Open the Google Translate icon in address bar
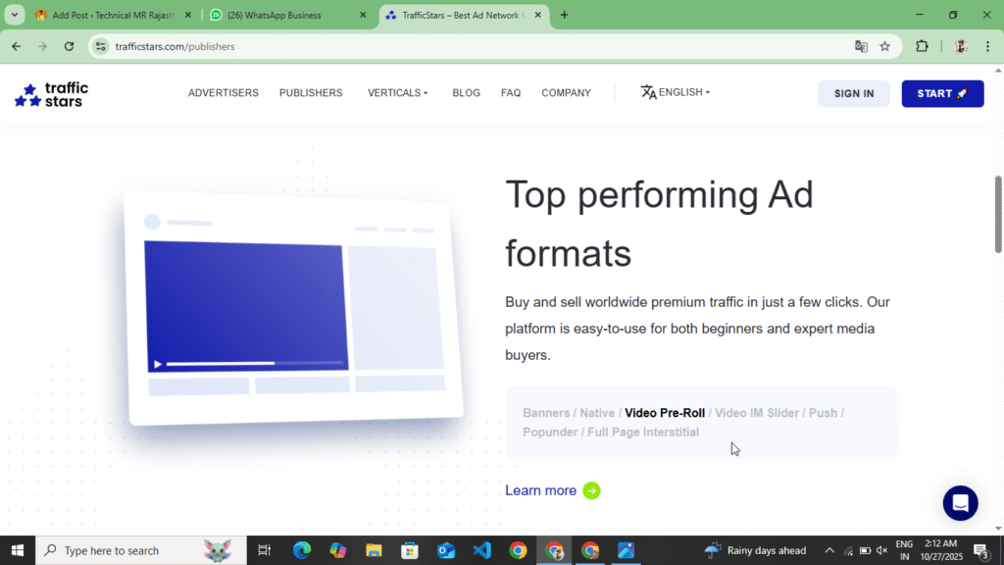 861,46
